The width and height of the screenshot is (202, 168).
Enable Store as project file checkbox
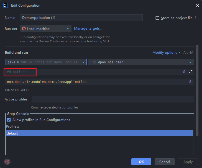157,18
